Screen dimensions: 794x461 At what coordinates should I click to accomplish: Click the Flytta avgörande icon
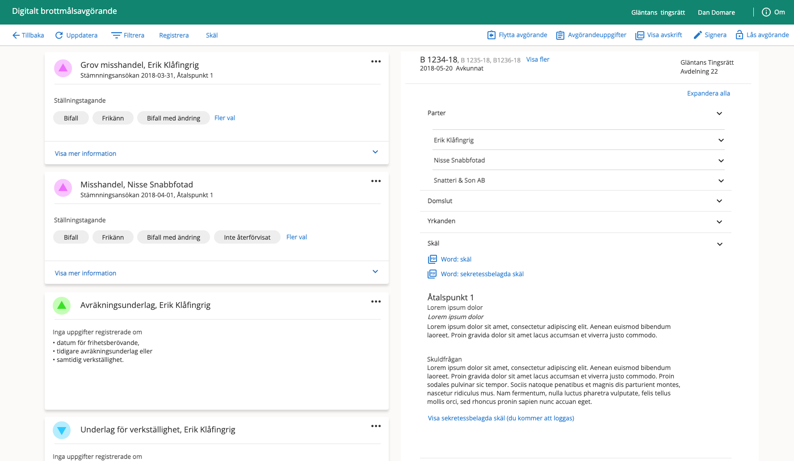click(x=491, y=35)
